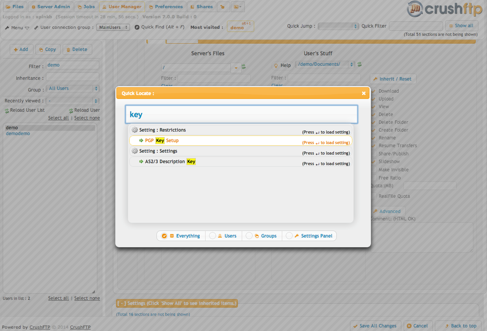Click the Add user button
This screenshot has height=331, width=487.
pos(21,49)
